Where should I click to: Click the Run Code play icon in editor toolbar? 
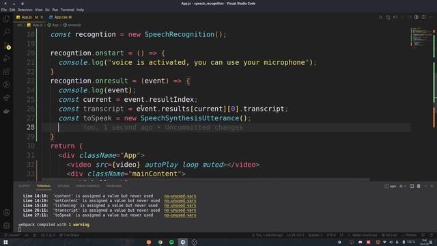pyautogui.click(x=380, y=17)
